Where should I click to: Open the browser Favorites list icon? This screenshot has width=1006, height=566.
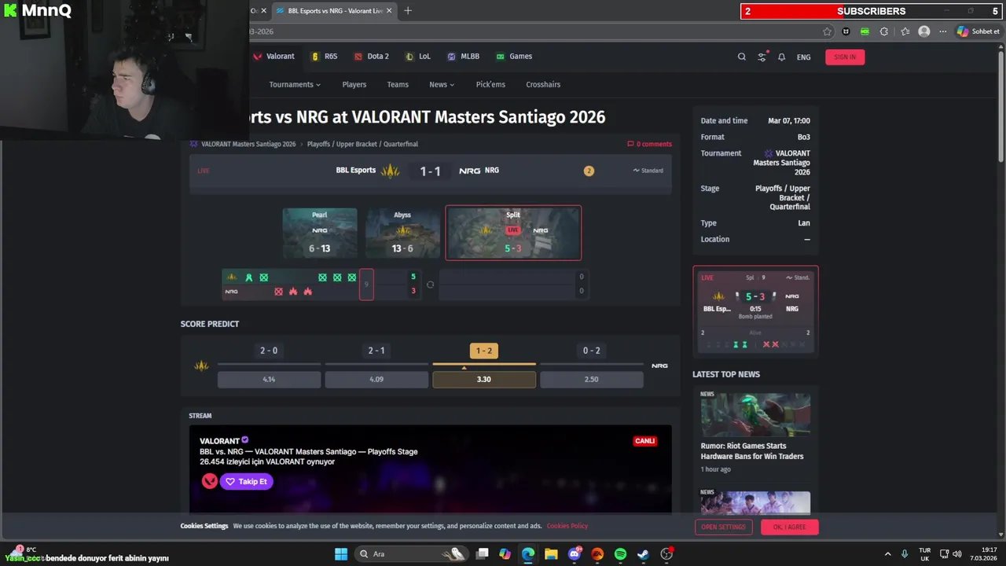point(905,31)
